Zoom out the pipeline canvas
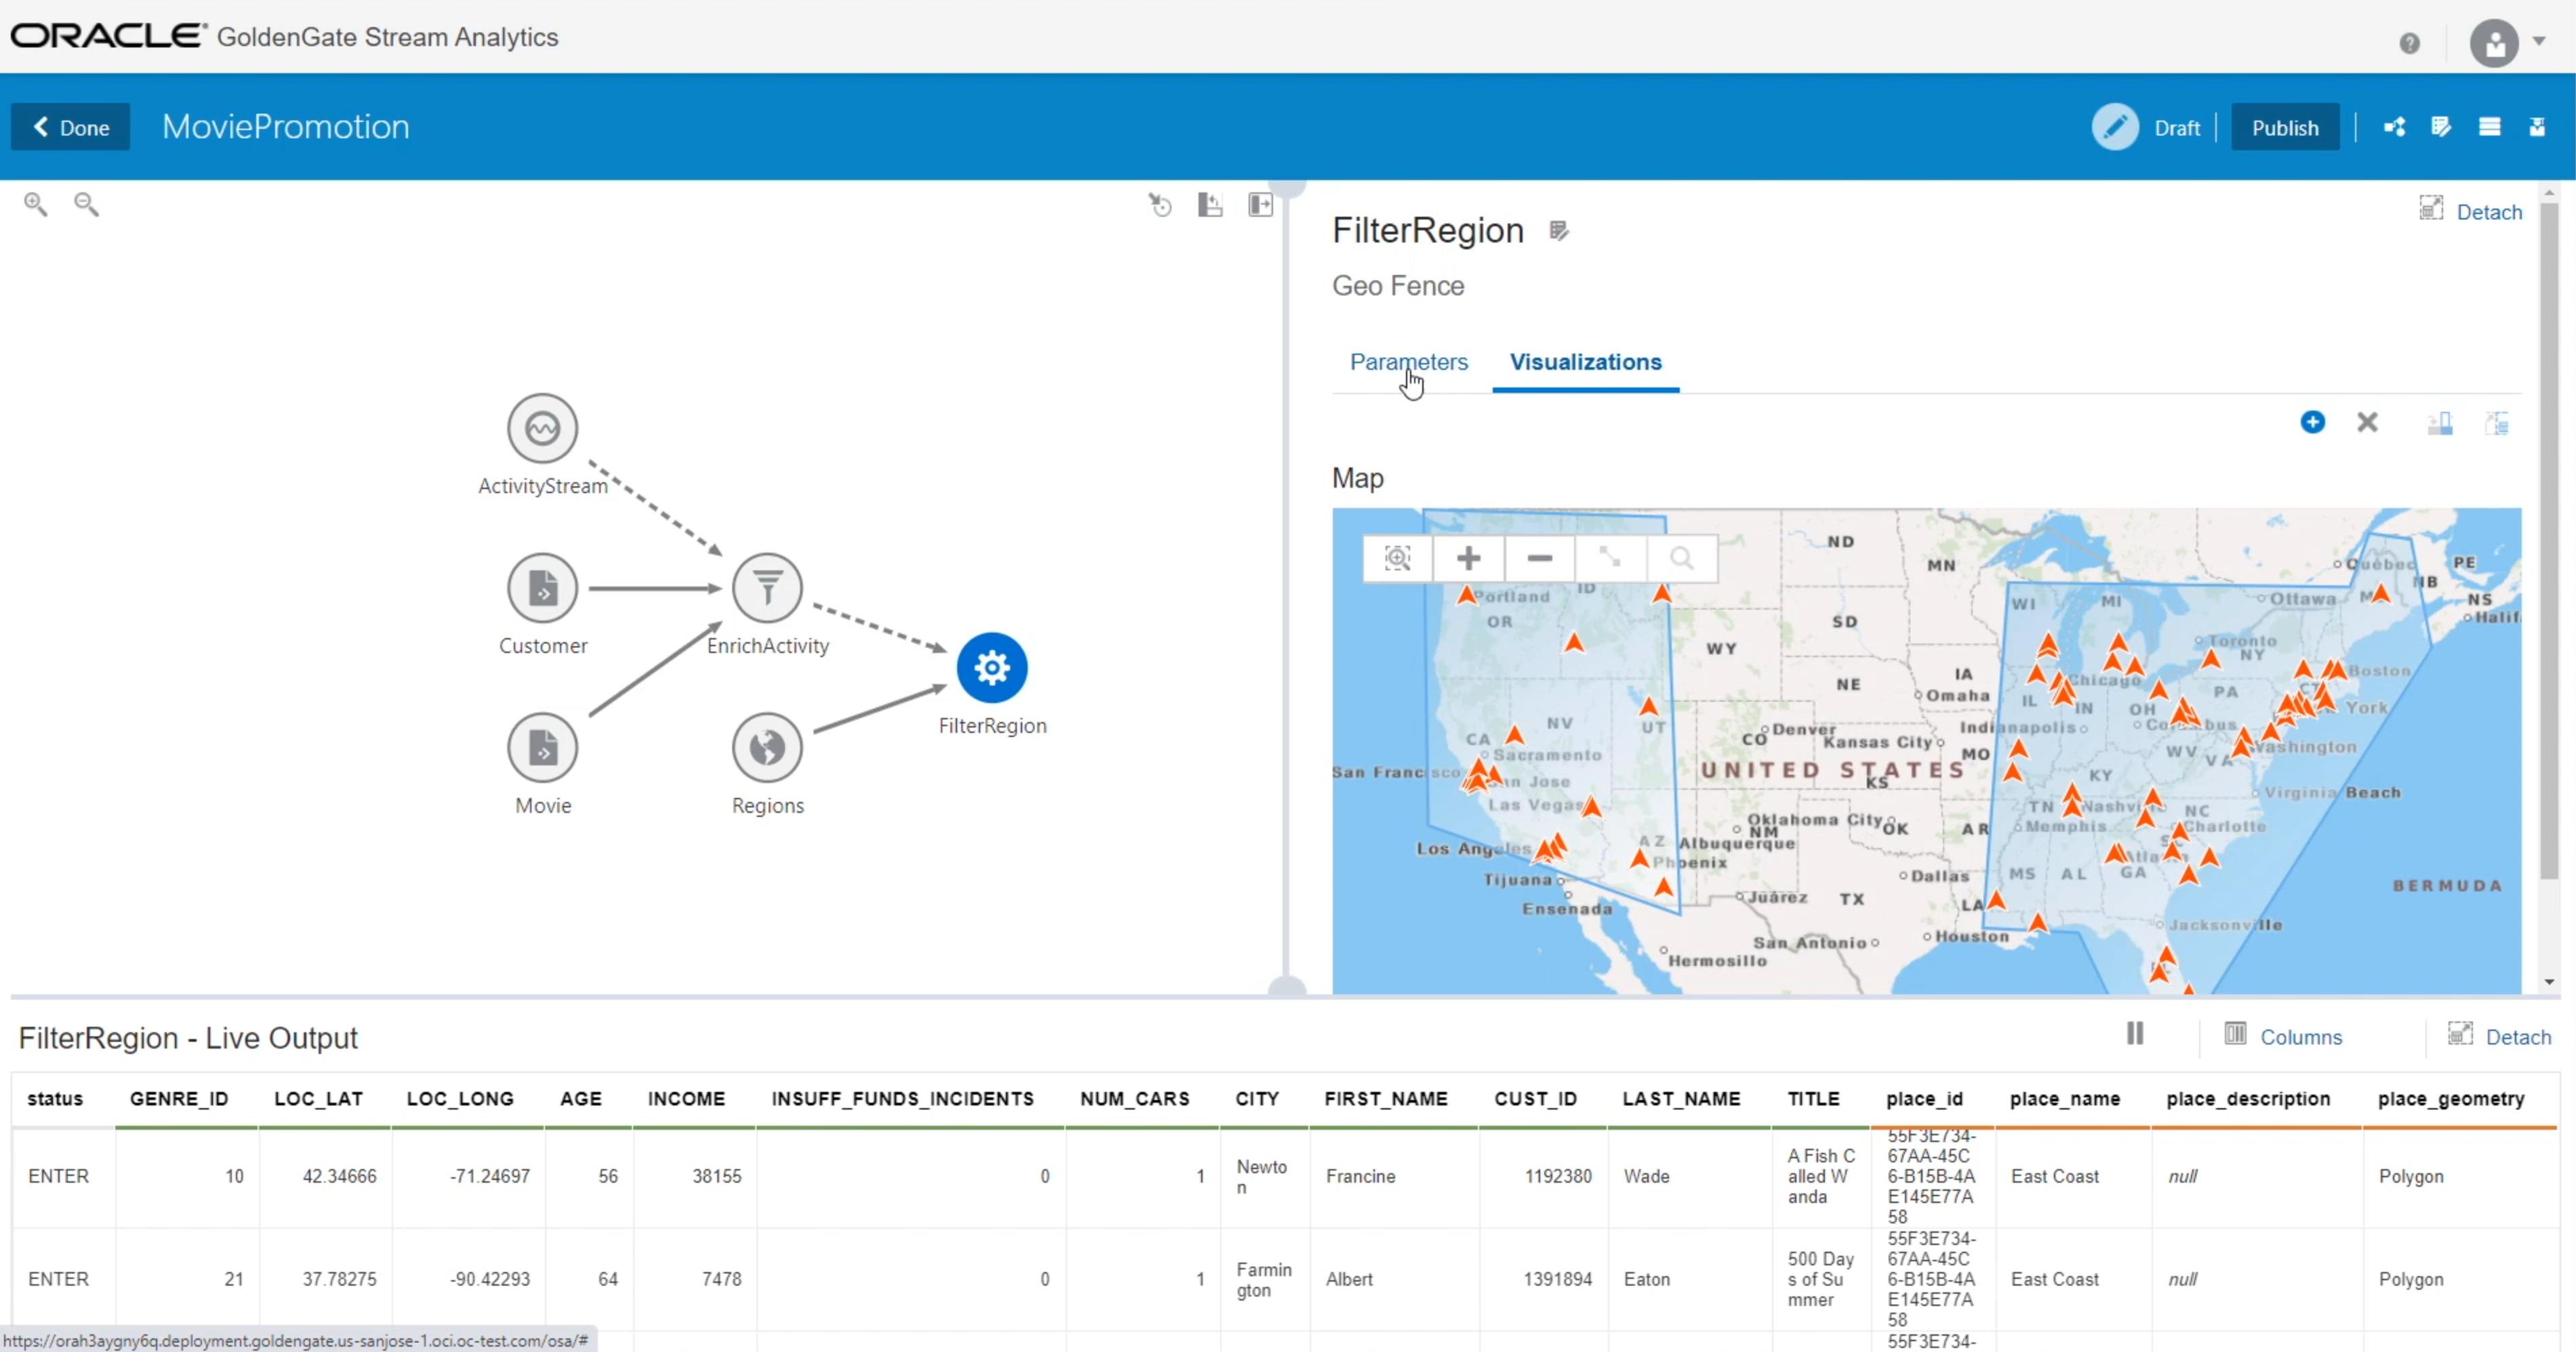Screen dimensions: 2576x1352 coord(87,204)
